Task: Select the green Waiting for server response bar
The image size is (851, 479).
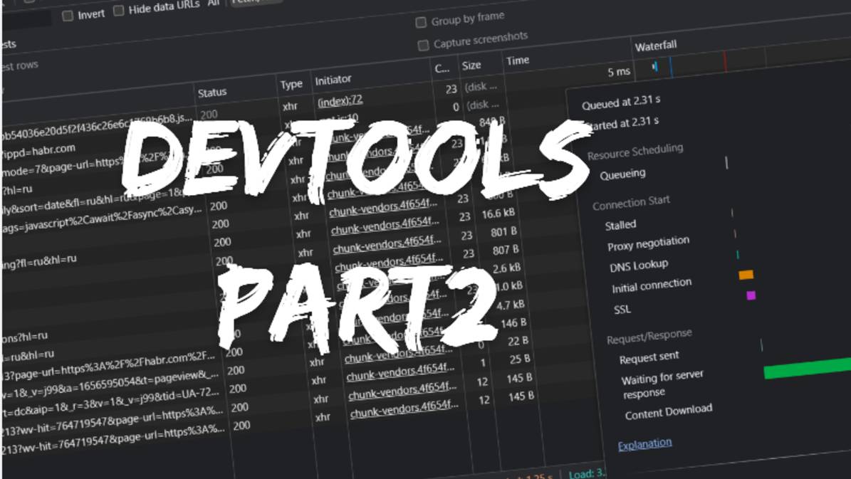Action: click(807, 369)
